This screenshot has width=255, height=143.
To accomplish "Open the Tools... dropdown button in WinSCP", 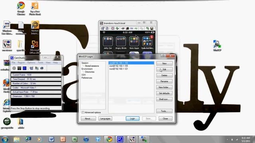I will 164,111.
